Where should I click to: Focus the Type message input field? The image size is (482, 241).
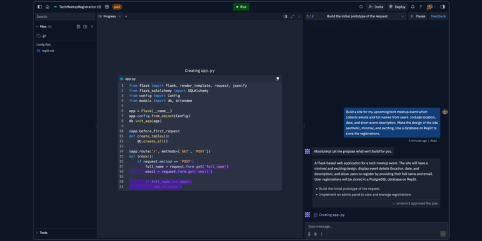tap(376, 227)
